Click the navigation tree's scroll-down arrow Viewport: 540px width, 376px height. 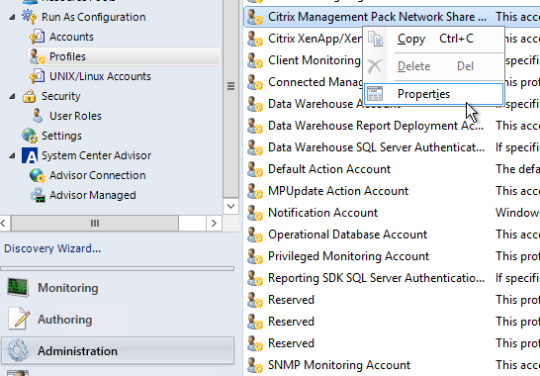pyautogui.click(x=230, y=206)
